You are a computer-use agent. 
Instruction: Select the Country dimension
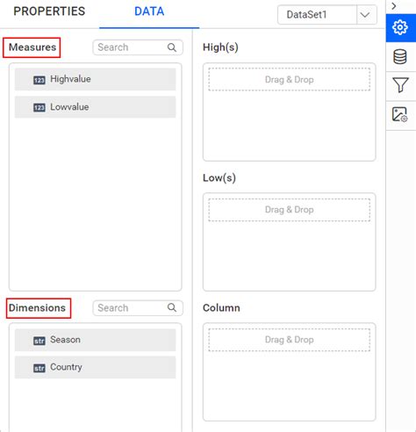[96, 367]
